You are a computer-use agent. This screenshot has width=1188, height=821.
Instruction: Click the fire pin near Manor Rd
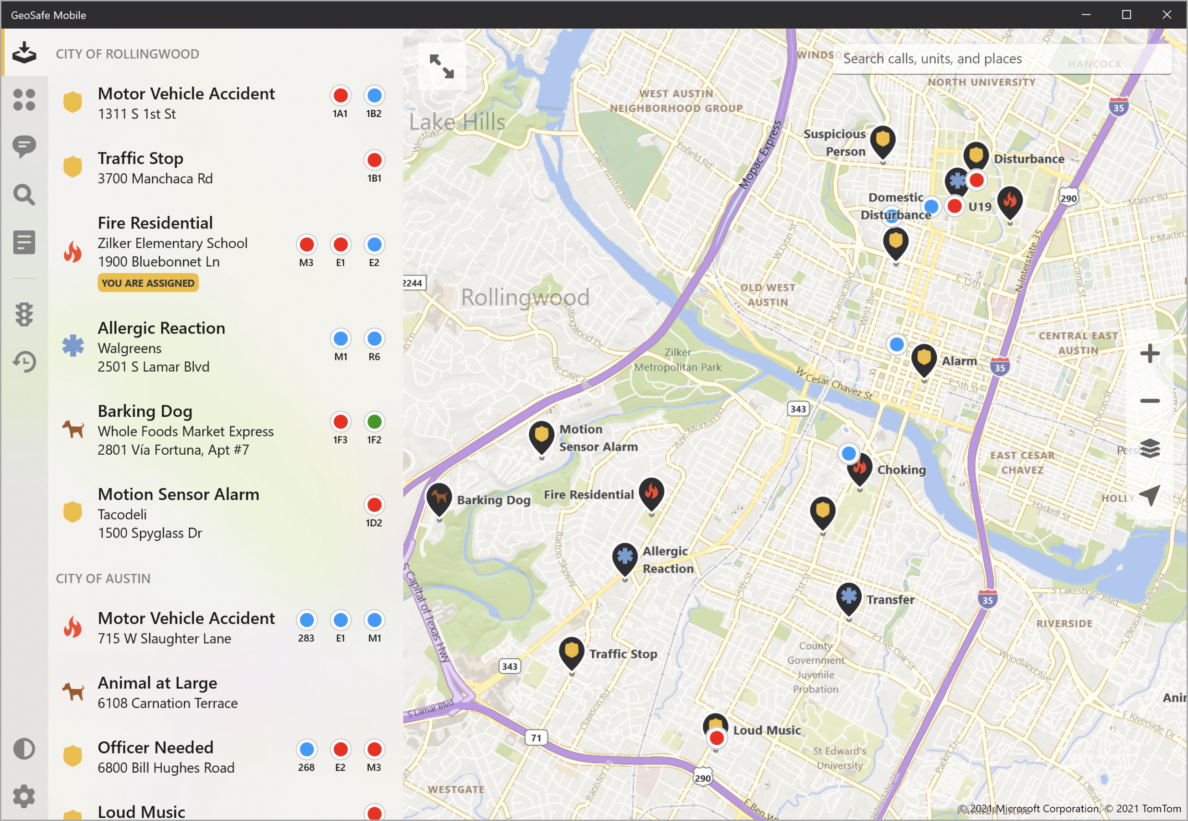point(1010,203)
